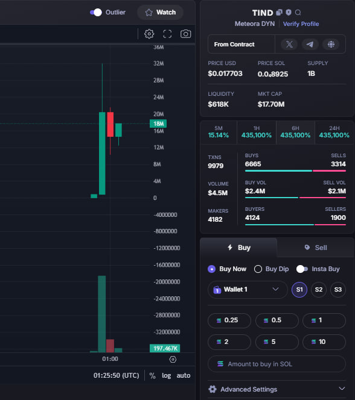Select Buy Dip radio option

click(x=258, y=269)
